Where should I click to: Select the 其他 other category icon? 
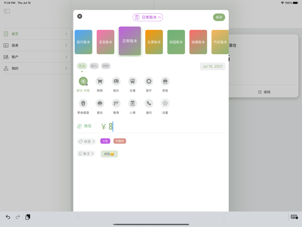pyautogui.click(x=165, y=81)
